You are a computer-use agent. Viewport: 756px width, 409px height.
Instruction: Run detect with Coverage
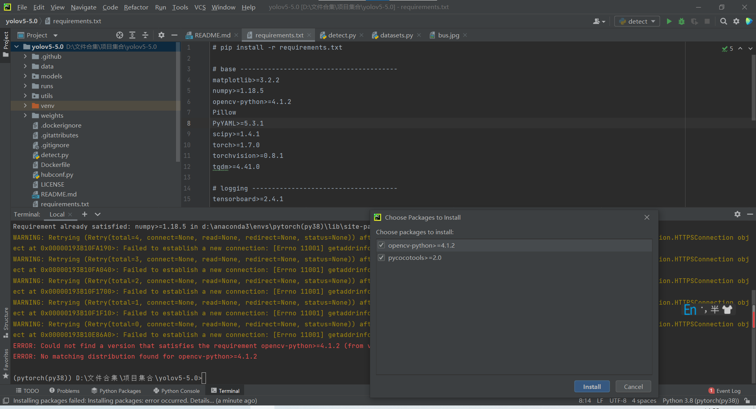[x=695, y=21]
